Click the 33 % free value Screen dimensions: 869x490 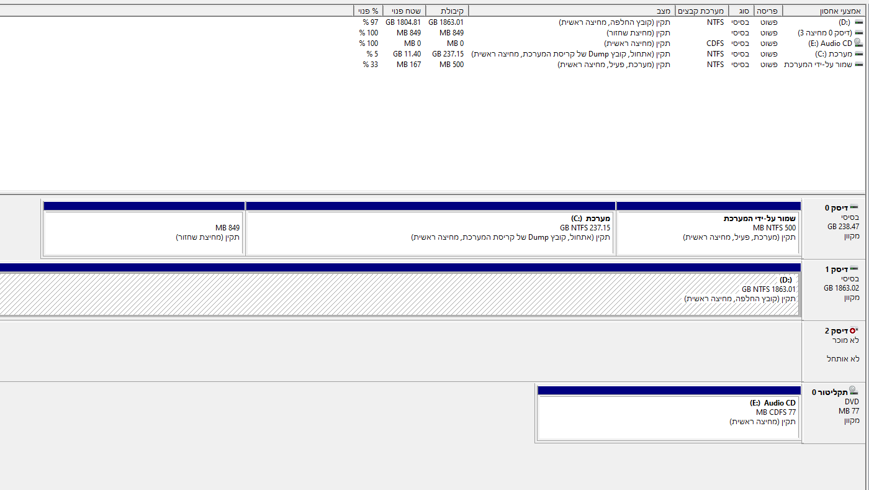371,65
